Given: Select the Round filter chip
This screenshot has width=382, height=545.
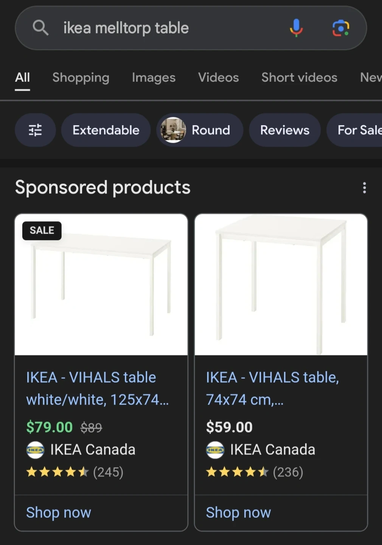Looking at the screenshot, I should [200, 130].
